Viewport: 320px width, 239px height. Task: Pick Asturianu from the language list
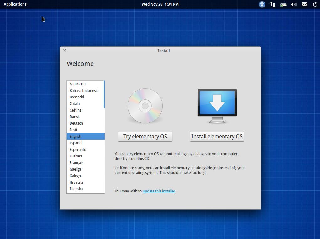[x=77, y=84]
